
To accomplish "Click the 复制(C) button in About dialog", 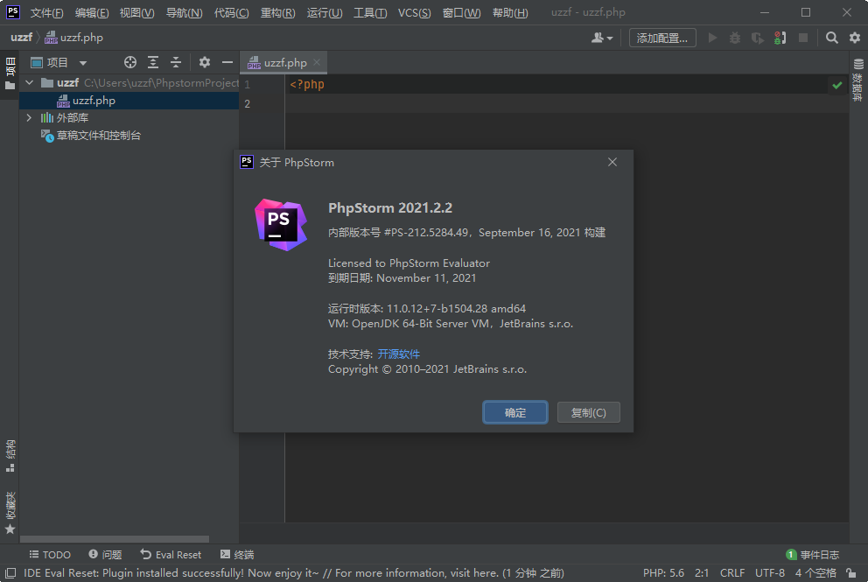I will 589,412.
